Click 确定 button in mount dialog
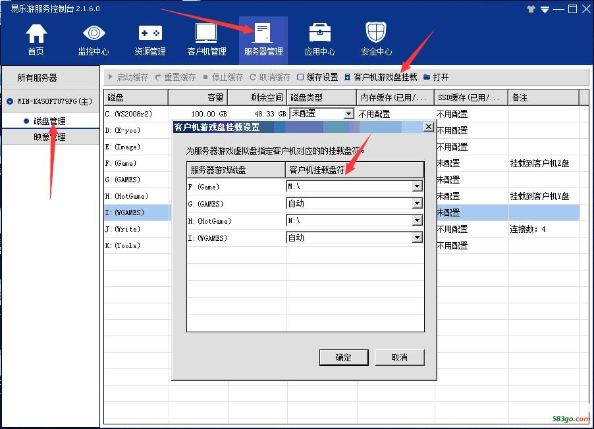 [344, 357]
